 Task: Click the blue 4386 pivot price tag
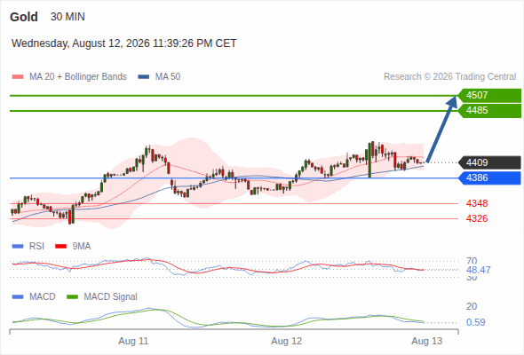pos(489,178)
